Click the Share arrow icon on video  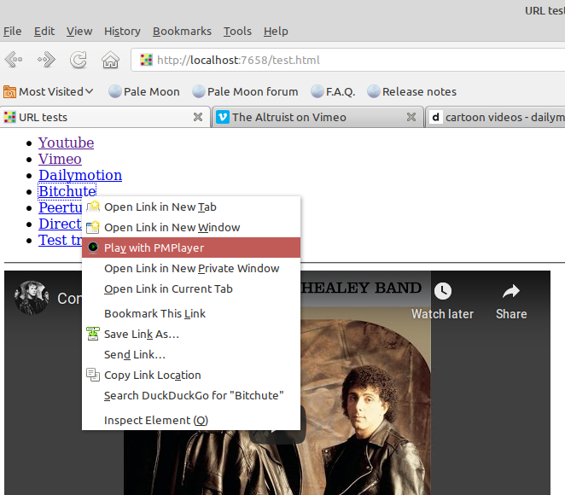pos(511,291)
